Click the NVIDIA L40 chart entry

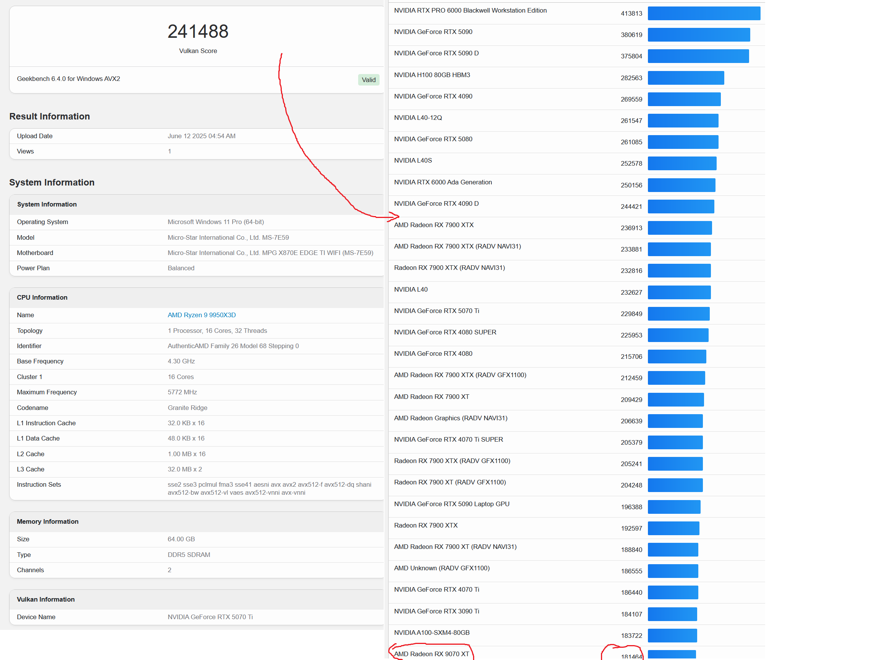pyautogui.click(x=411, y=289)
